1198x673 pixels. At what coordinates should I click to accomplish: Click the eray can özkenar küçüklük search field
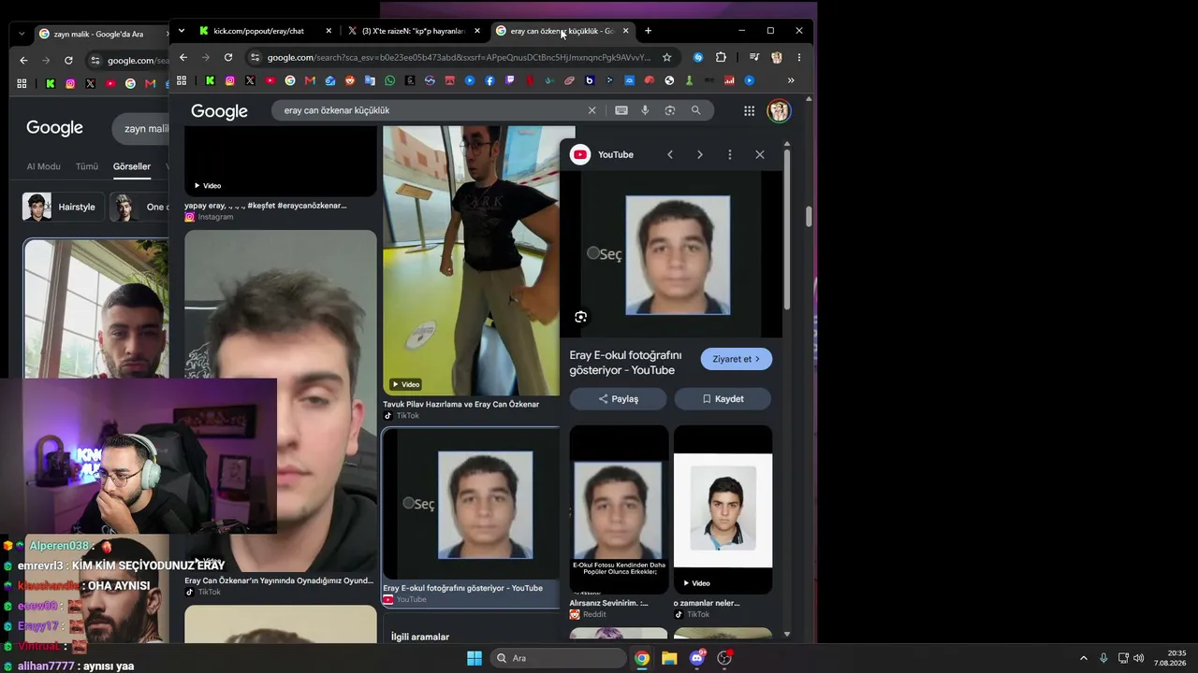pyautogui.click(x=431, y=110)
